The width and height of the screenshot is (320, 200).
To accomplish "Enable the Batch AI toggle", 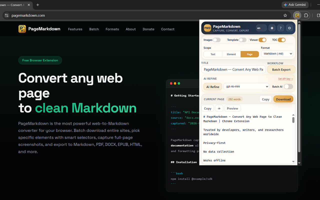I will (x=288, y=86).
